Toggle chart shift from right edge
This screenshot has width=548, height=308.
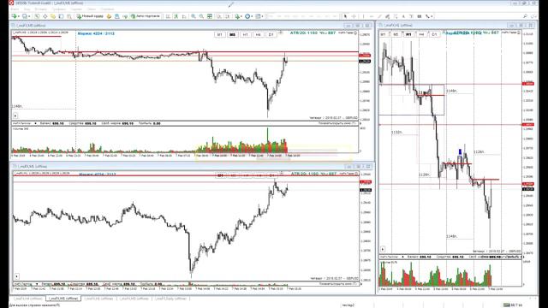[227, 16]
